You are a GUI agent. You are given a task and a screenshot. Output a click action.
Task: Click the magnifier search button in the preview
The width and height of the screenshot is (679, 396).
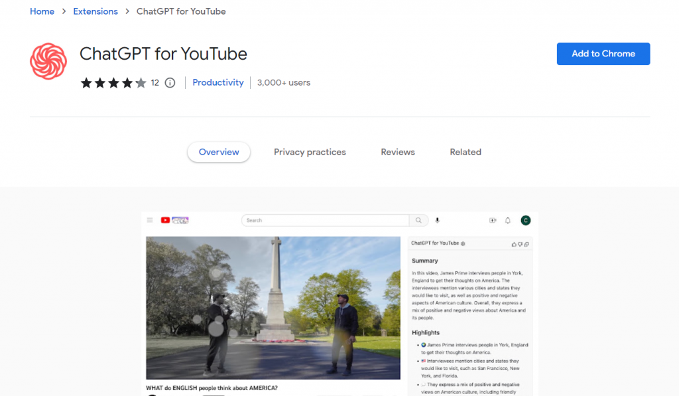(419, 220)
